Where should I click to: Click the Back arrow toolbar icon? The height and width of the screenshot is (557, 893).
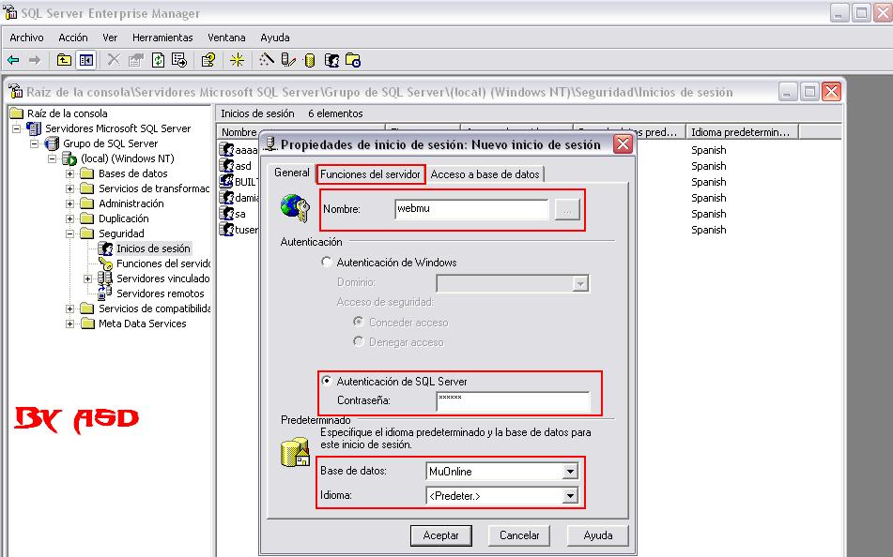point(13,60)
